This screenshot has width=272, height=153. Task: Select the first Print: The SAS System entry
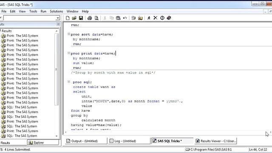(23, 36)
